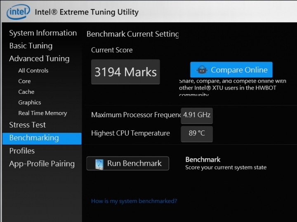Select All Controls under Advanced Tuning

(x=33, y=71)
